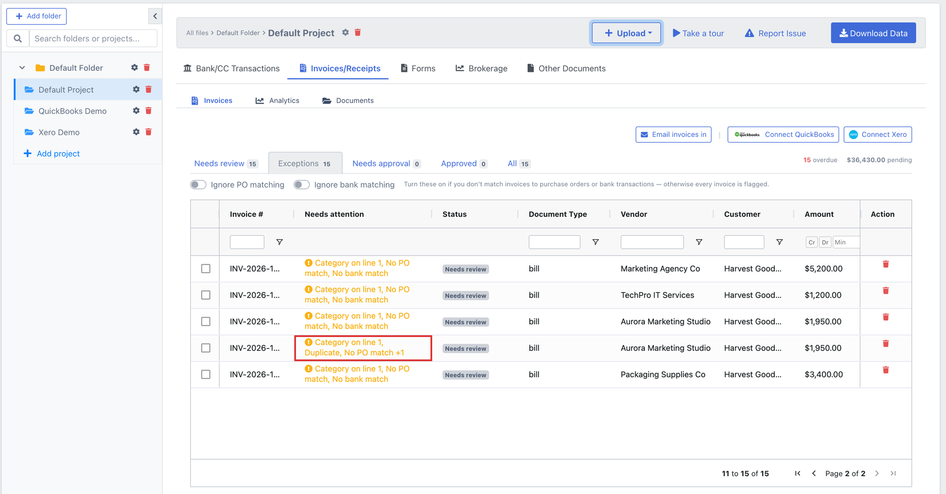This screenshot has height=494, width=946.
Task: Collapse the sidebar with the chevron button
Action: (x=155, y=16)
